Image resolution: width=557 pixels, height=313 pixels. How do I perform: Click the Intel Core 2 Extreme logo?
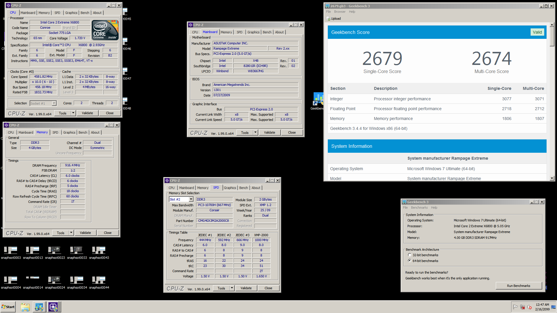pos(105,30)
